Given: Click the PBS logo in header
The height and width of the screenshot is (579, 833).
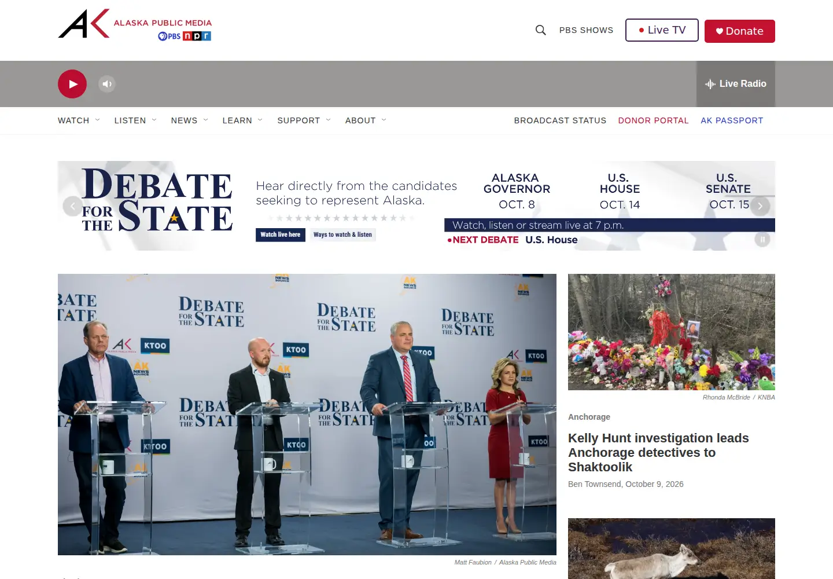Looking at the screenshot, I should 169,36.
